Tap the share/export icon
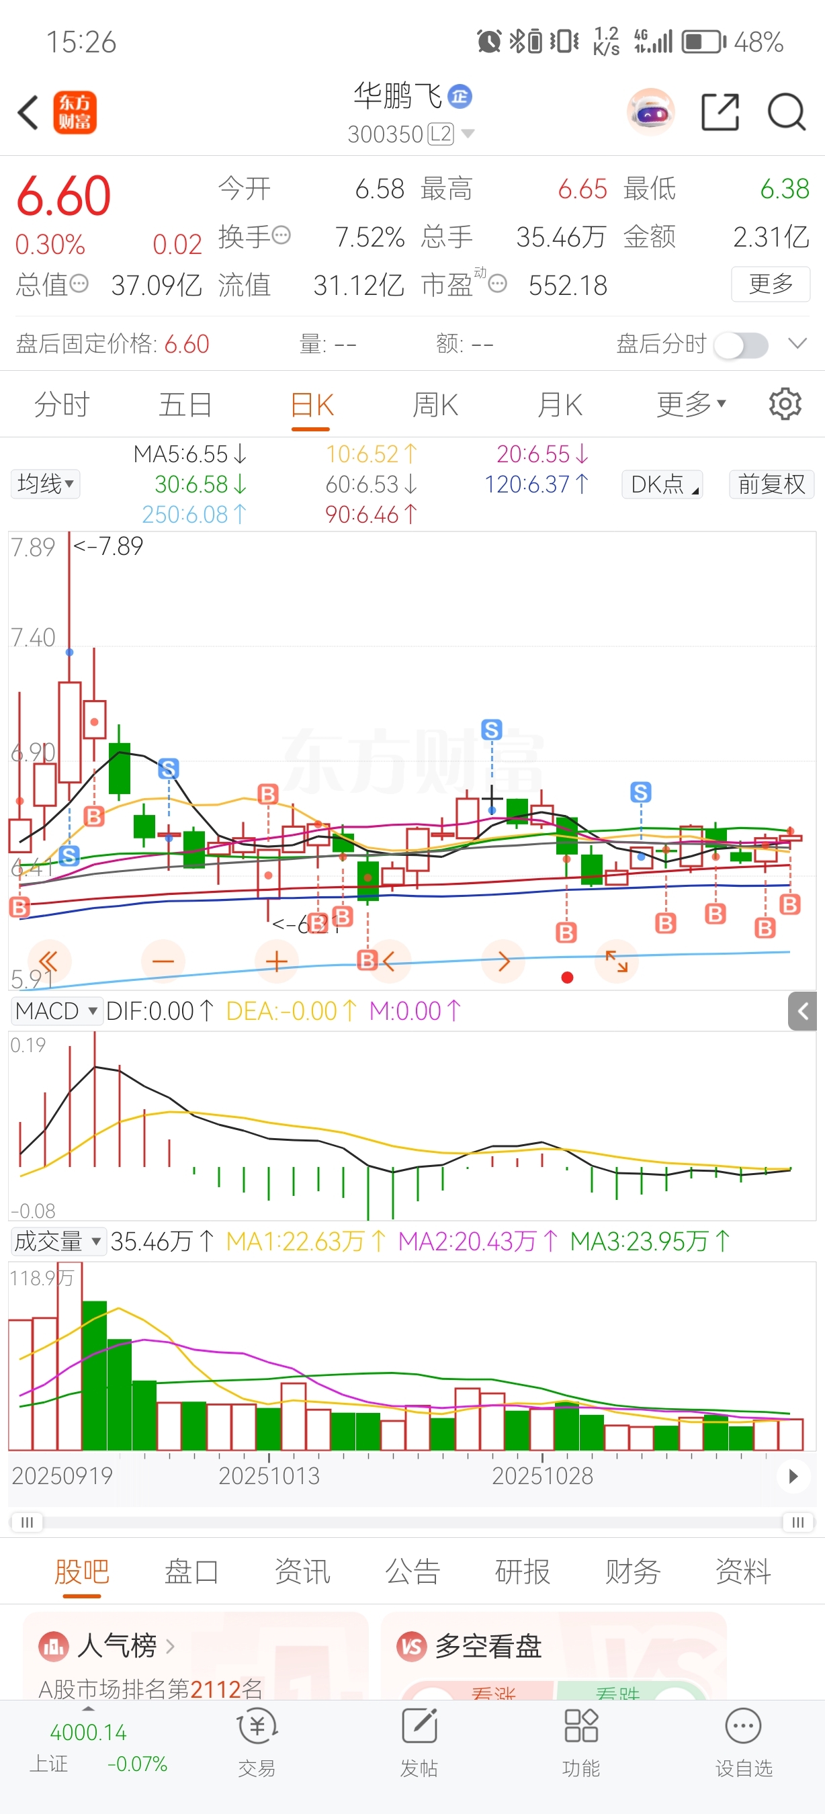The image size is (825, 1814). point(720,112)
